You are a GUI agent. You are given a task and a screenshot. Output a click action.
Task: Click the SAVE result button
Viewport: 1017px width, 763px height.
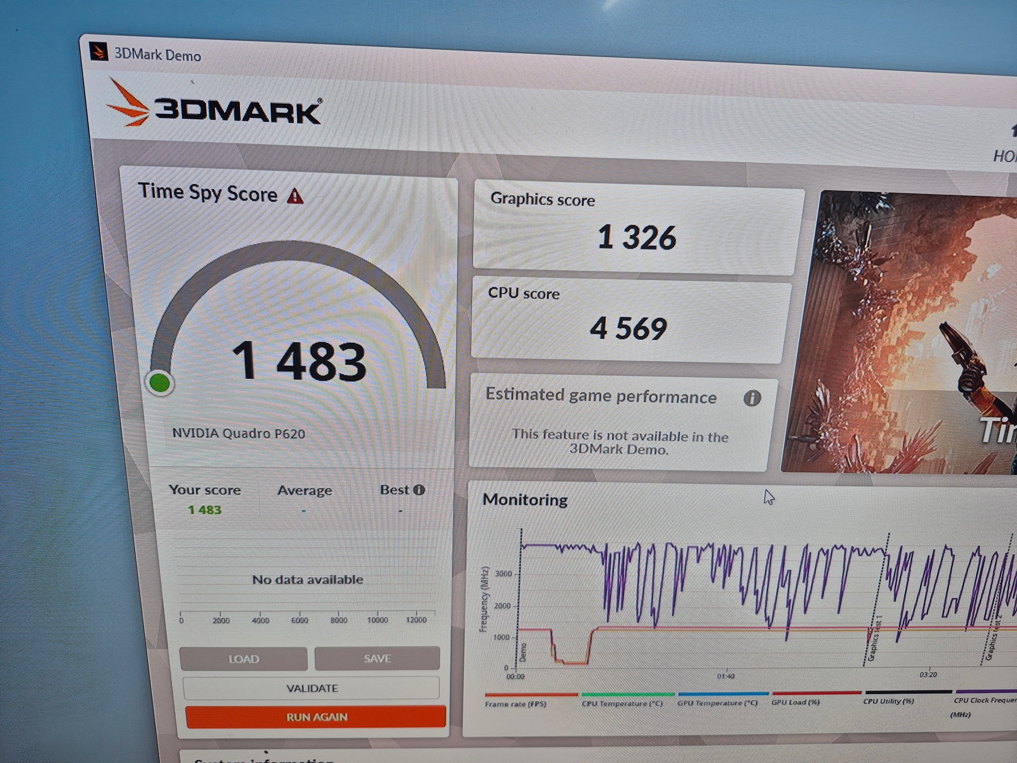tap(377, 658)
